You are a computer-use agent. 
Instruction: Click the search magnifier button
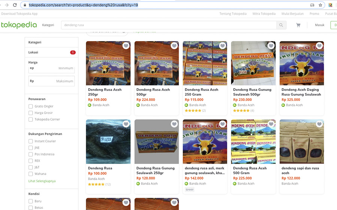tap(281, 25)
